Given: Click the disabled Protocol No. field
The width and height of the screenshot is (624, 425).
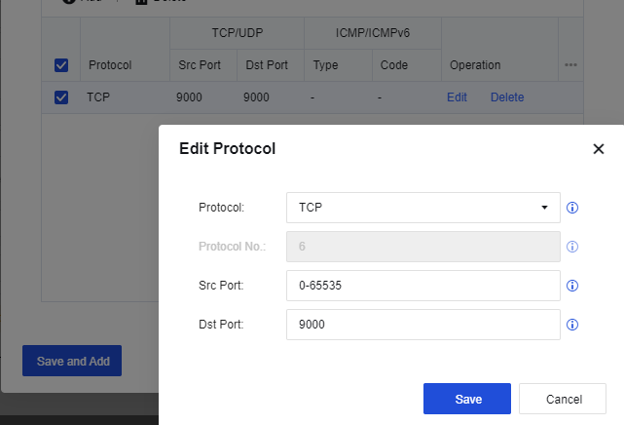Looking at the screenshot, I should pos(423,247).
